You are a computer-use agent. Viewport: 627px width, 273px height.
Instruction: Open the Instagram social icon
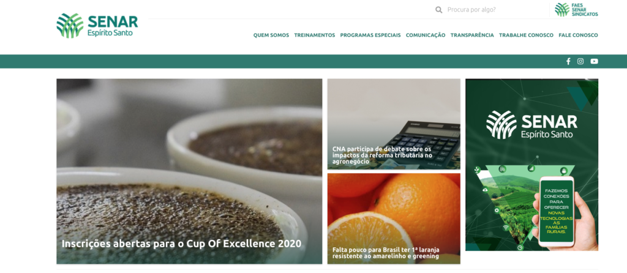[580, 61]
